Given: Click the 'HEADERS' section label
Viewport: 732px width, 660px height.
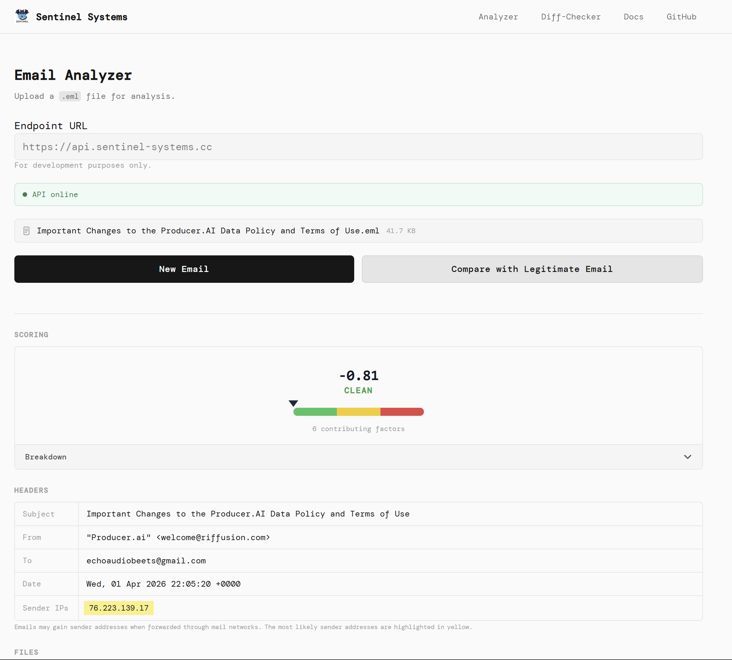Looking at the screenshot, I should (x=31, y=490).
